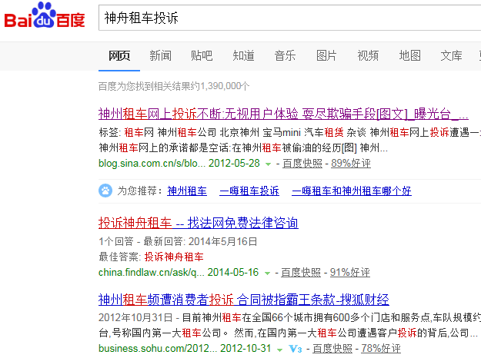Viewport: 481px width, 358px height.
Task: Switch to the 新闻 tab
Action: pos(160,56)
